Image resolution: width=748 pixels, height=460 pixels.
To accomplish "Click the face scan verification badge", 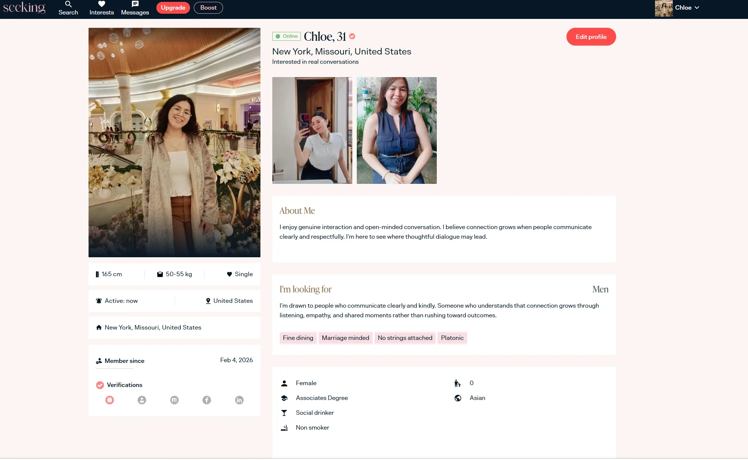I will (110, 400).
